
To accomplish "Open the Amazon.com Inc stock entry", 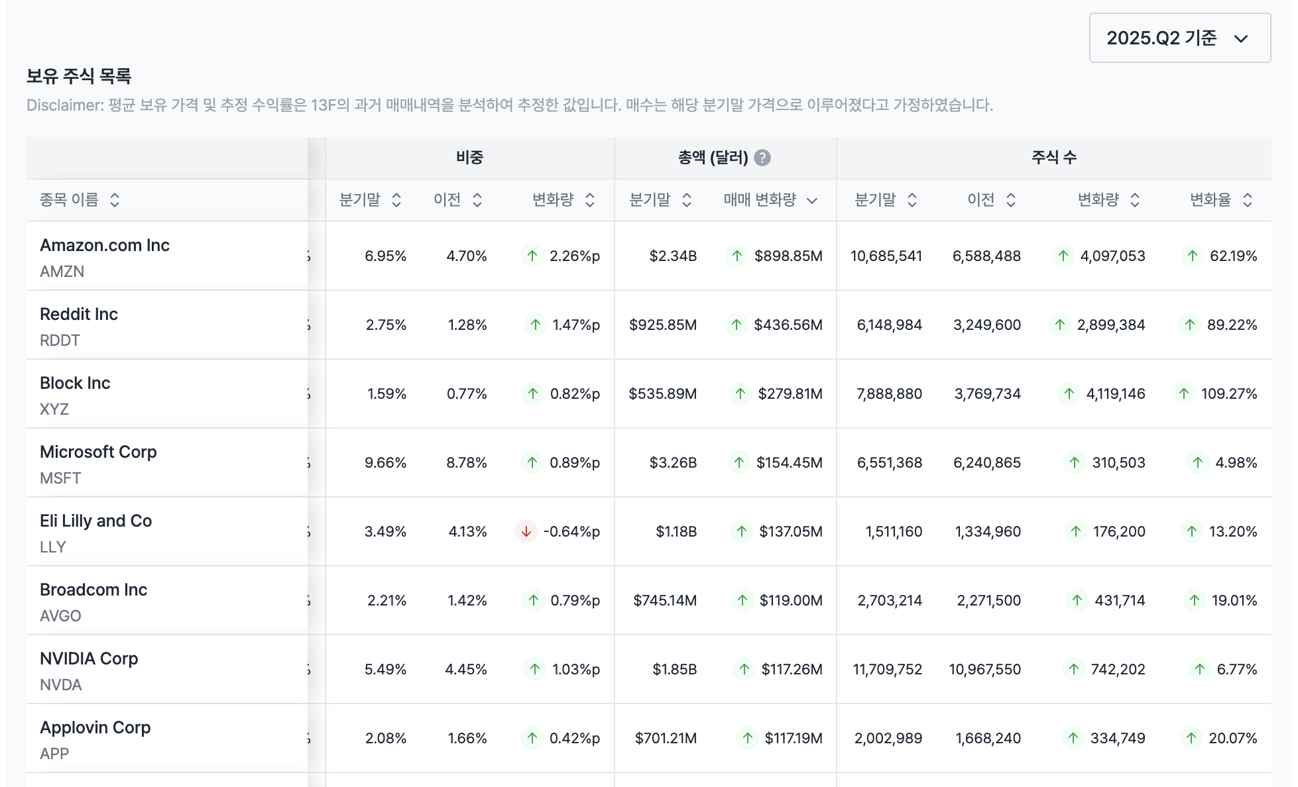I will tap(105, 245).
